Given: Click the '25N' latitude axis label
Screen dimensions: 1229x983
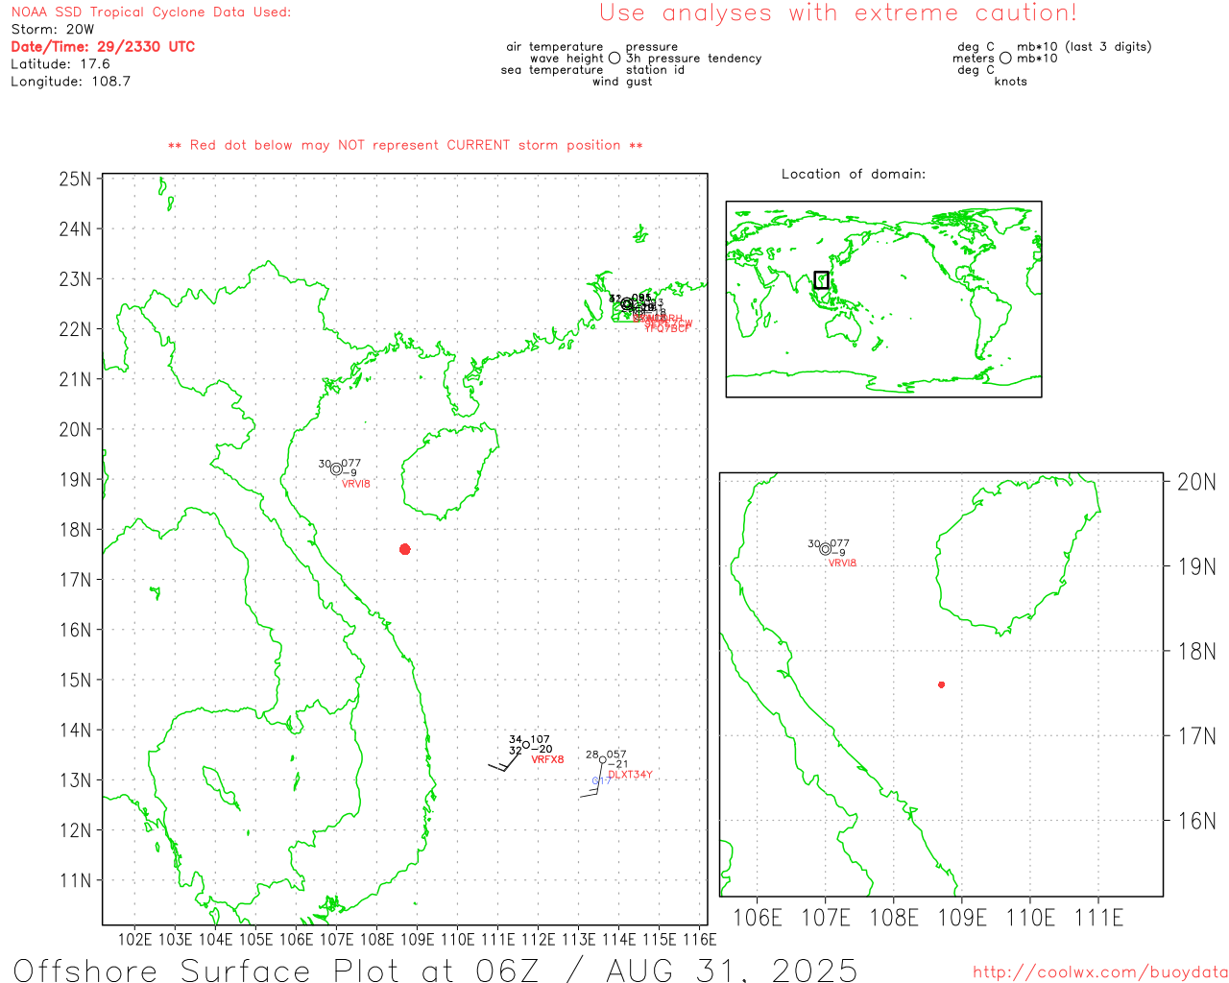Looking at the screenshot, I should coord(75,180).
